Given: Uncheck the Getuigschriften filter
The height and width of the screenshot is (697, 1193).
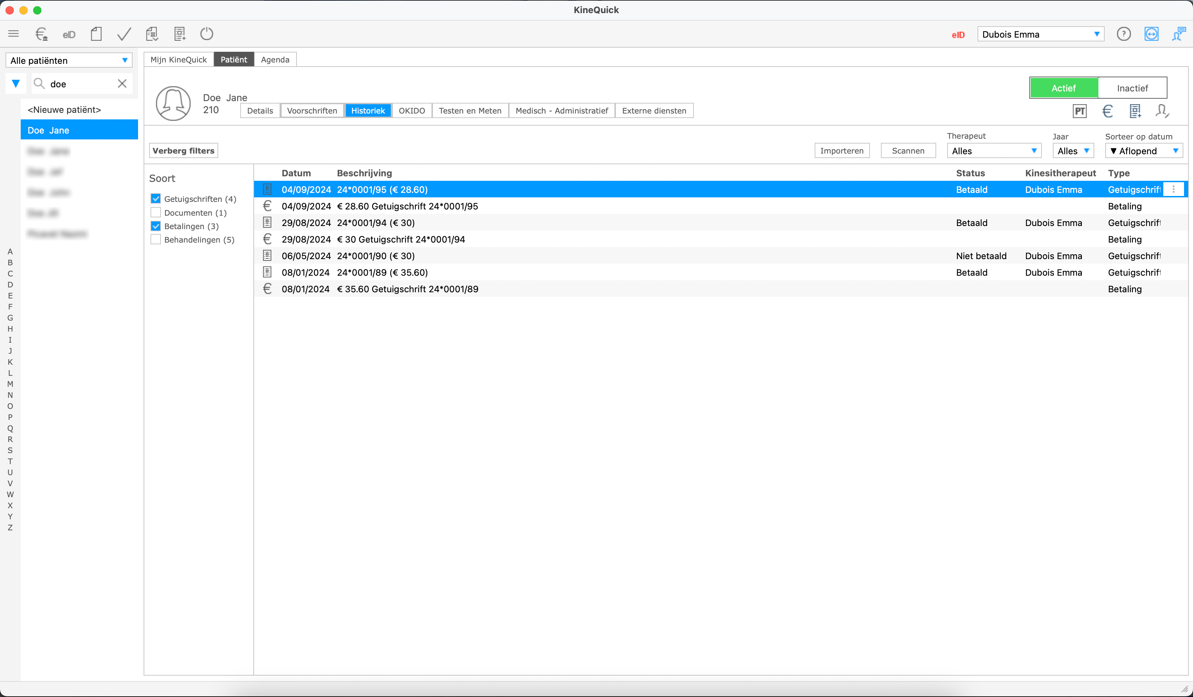Looking at the screenshot, I should pyautogui.click(x=155, y=199).
